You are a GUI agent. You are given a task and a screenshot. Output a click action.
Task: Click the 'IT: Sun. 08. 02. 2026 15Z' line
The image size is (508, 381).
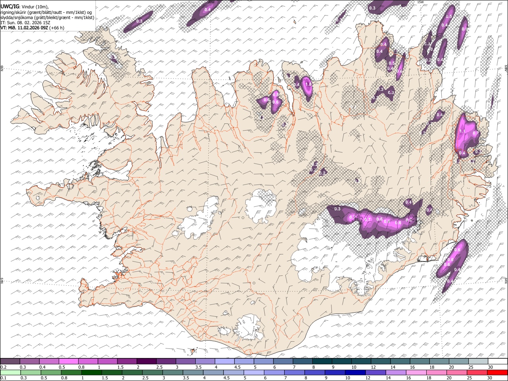coord(25,23)
